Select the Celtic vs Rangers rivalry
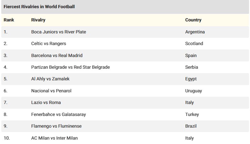250x144 pixels. point(49,43)
